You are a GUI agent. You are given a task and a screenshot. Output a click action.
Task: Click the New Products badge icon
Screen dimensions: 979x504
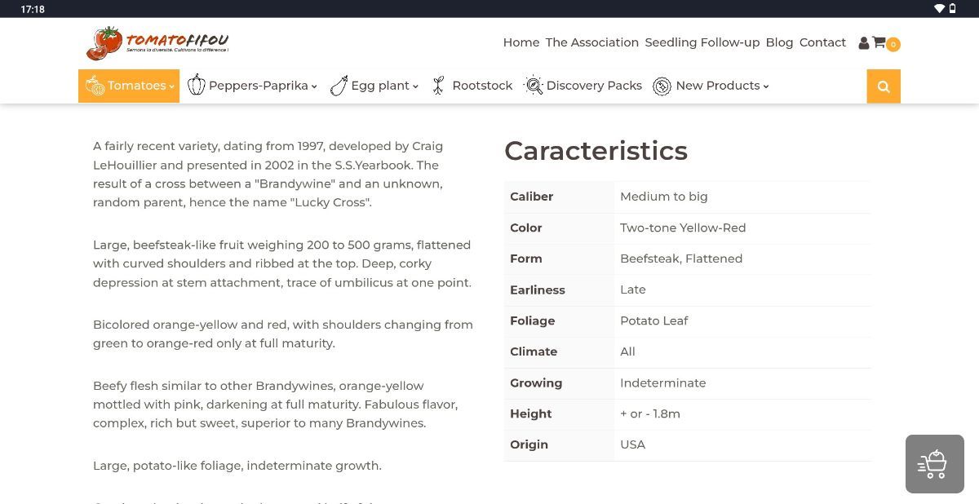coord(662,86)
